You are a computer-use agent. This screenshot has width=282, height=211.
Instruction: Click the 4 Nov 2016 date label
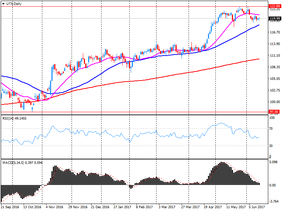pyautogui.click(x=55, y=207)
